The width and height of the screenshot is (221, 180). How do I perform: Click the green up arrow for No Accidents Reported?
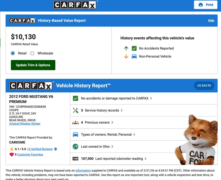(126, 48)
